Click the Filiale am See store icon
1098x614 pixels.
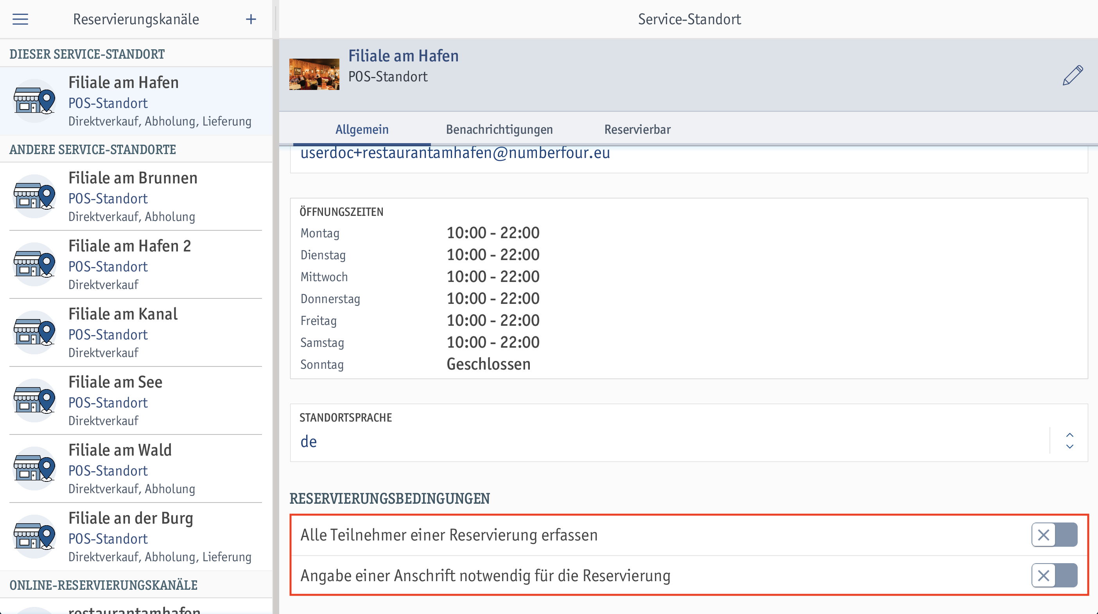pyautogui.click(x=34, y=400)
